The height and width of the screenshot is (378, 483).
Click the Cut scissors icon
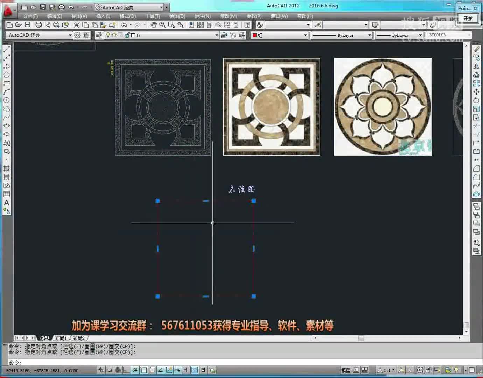(76, 25)
